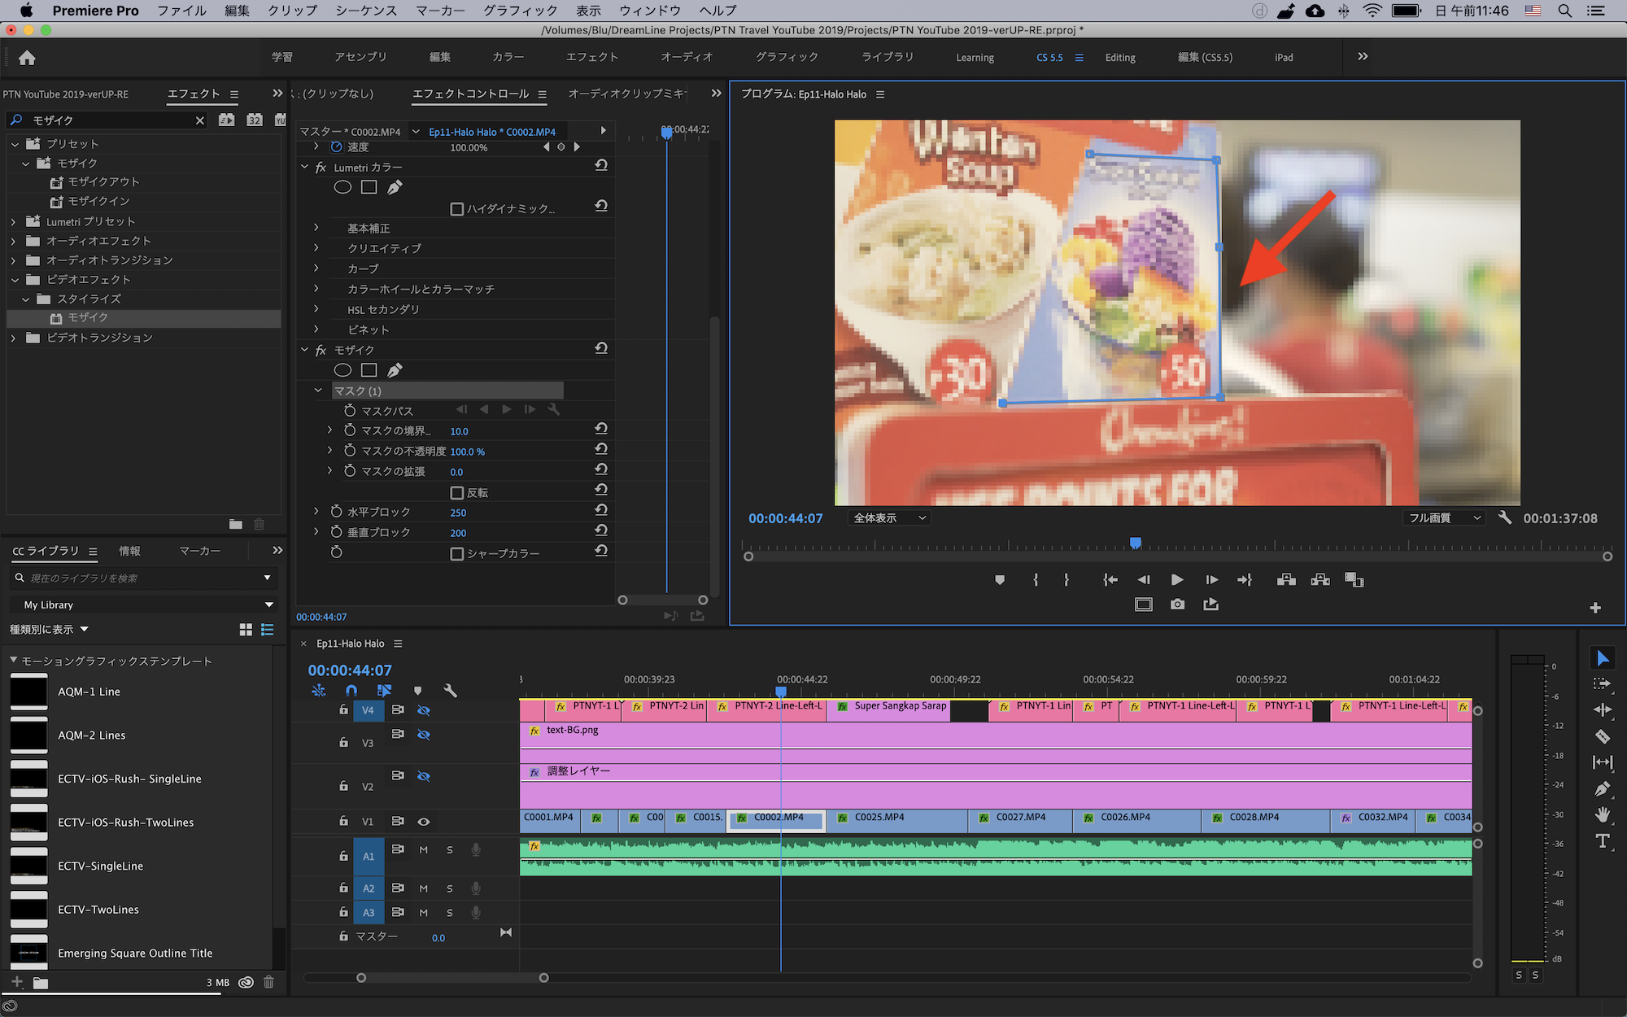
Task: Select the Type tool
Action: [x=1602, y=841]
